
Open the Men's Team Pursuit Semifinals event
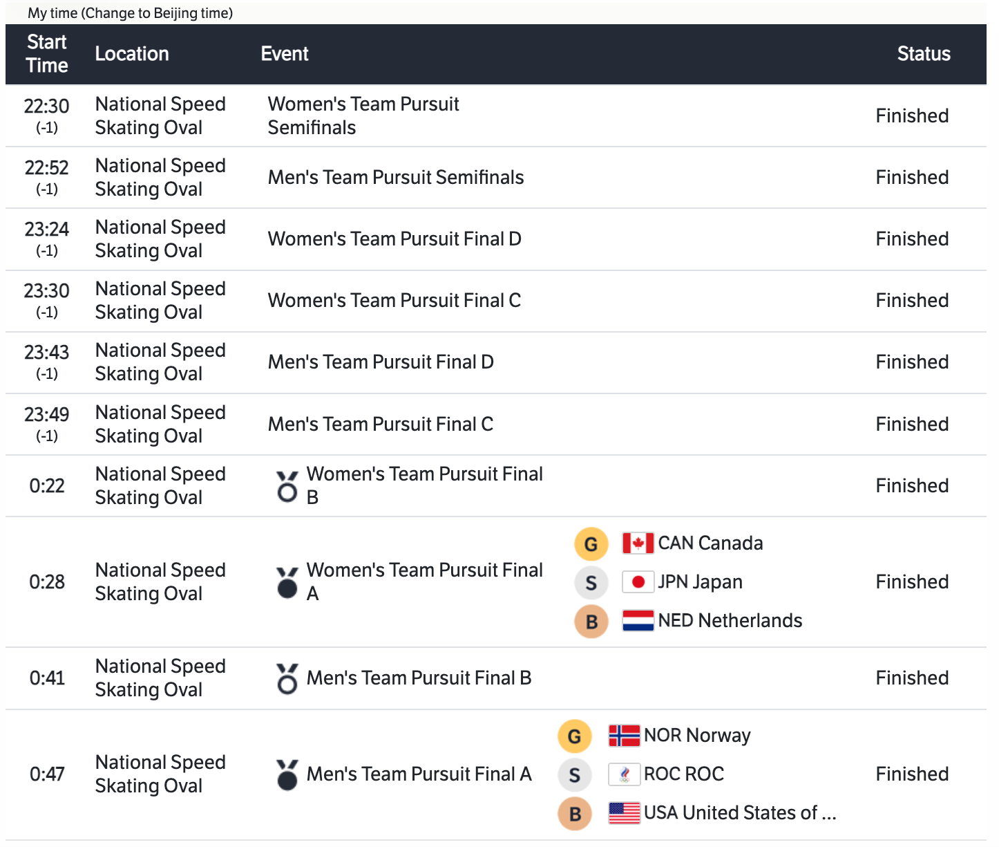pos(396,178)
